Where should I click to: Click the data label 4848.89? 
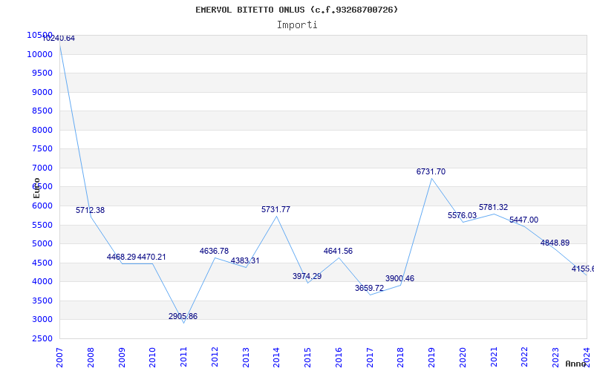(555, 243)
